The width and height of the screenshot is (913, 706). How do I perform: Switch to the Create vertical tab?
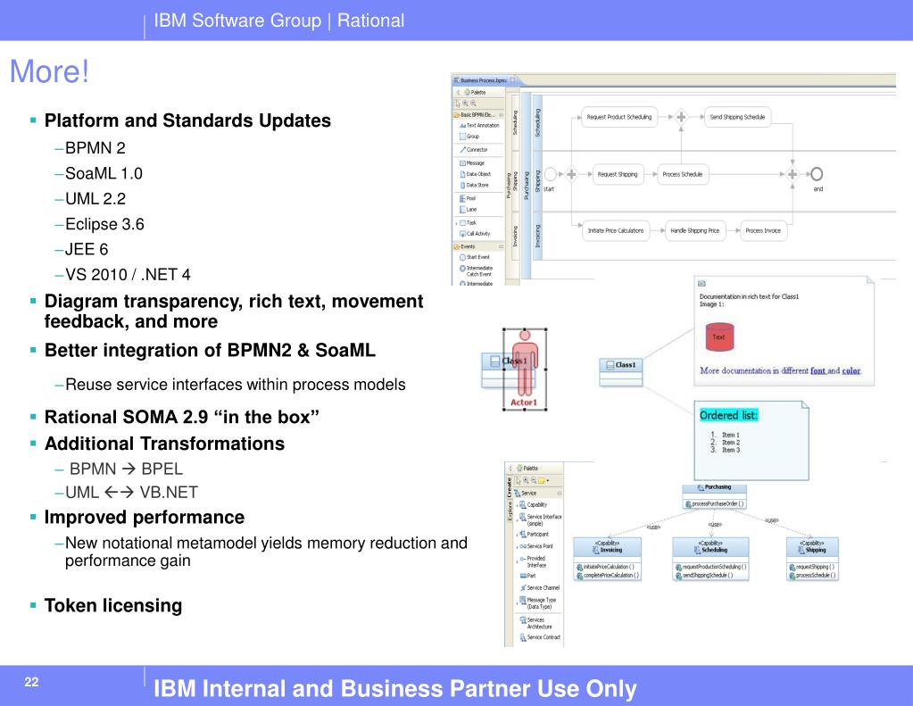point(509,487)
